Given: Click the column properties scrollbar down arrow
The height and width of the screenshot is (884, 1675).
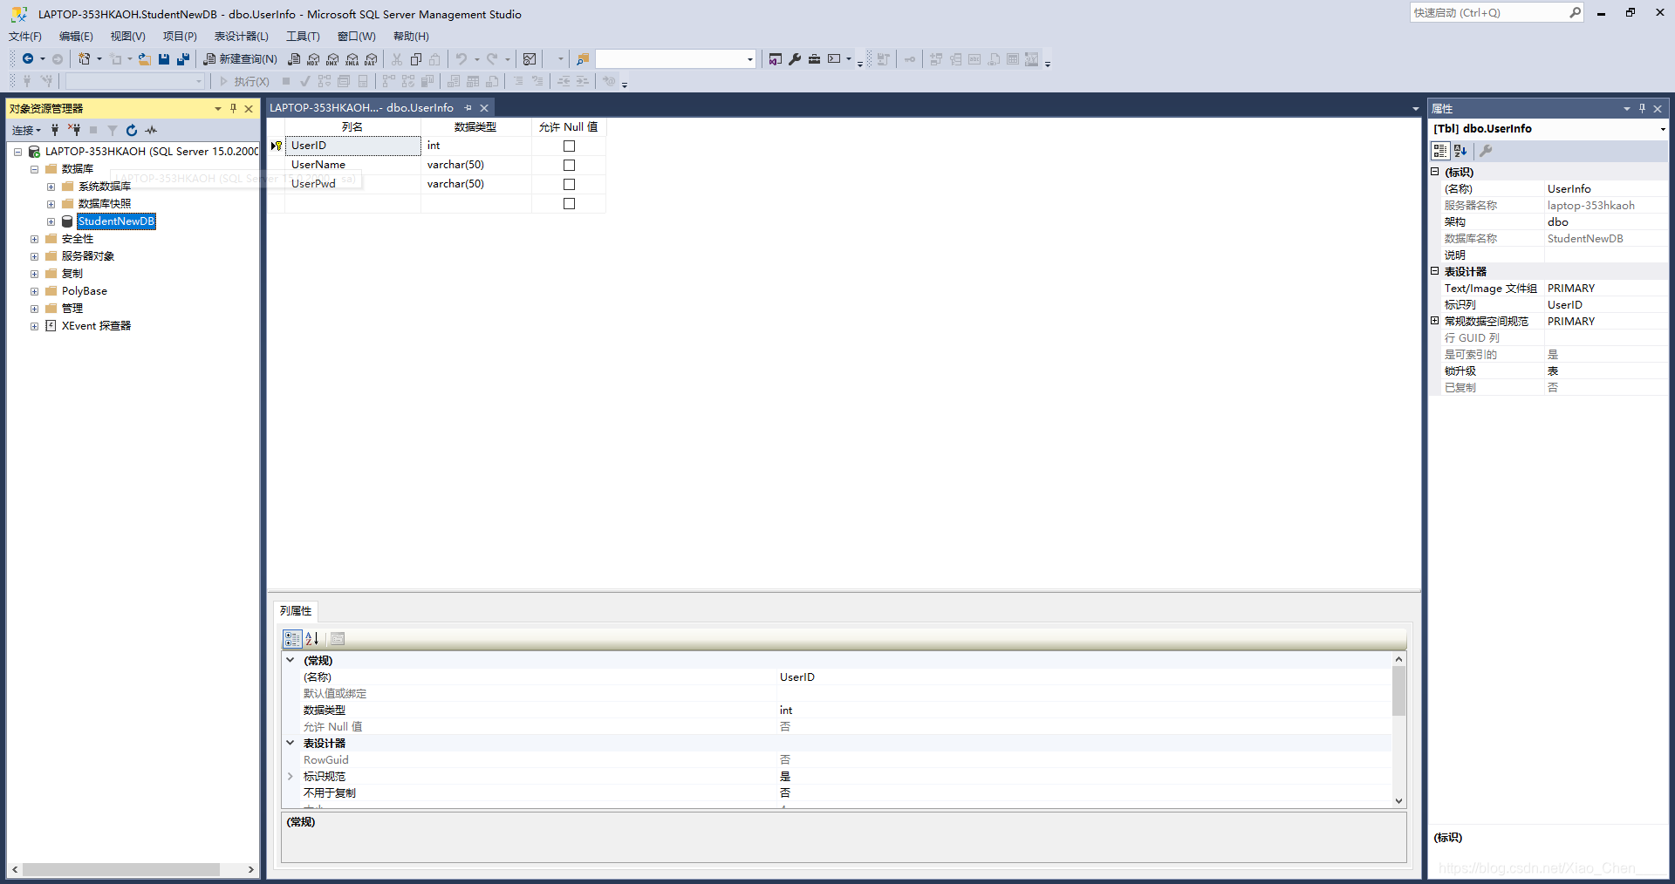Looking at the screenshot, I should click(1398, 800).
